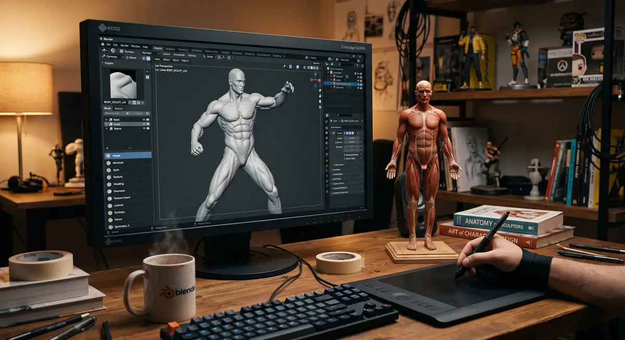Open the Dyntopo settings dropdown
This screenshot has height=340, width=625.
pos(151,53)
